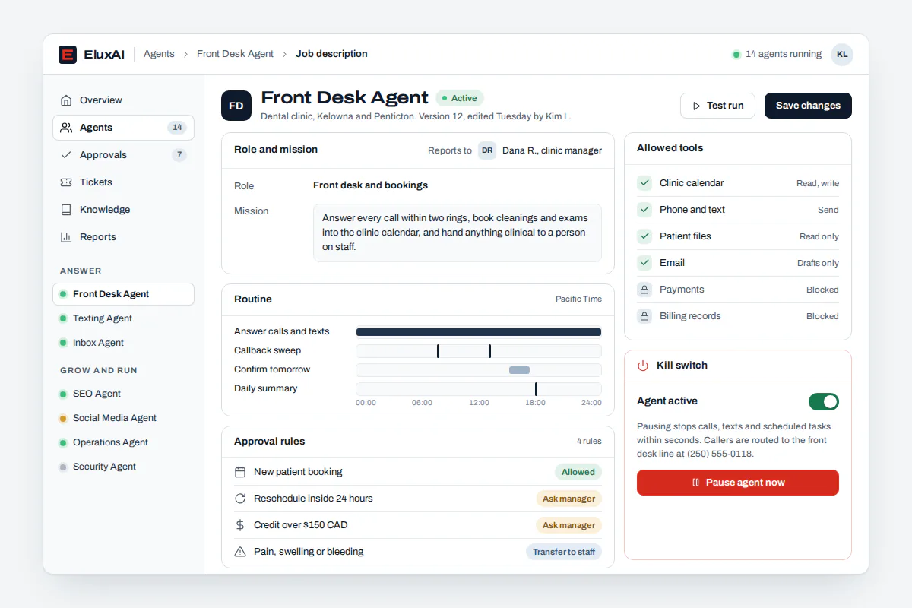Click the Agents people icon in sidebar
The image size is (912, 608).
[x=66, y=128]
